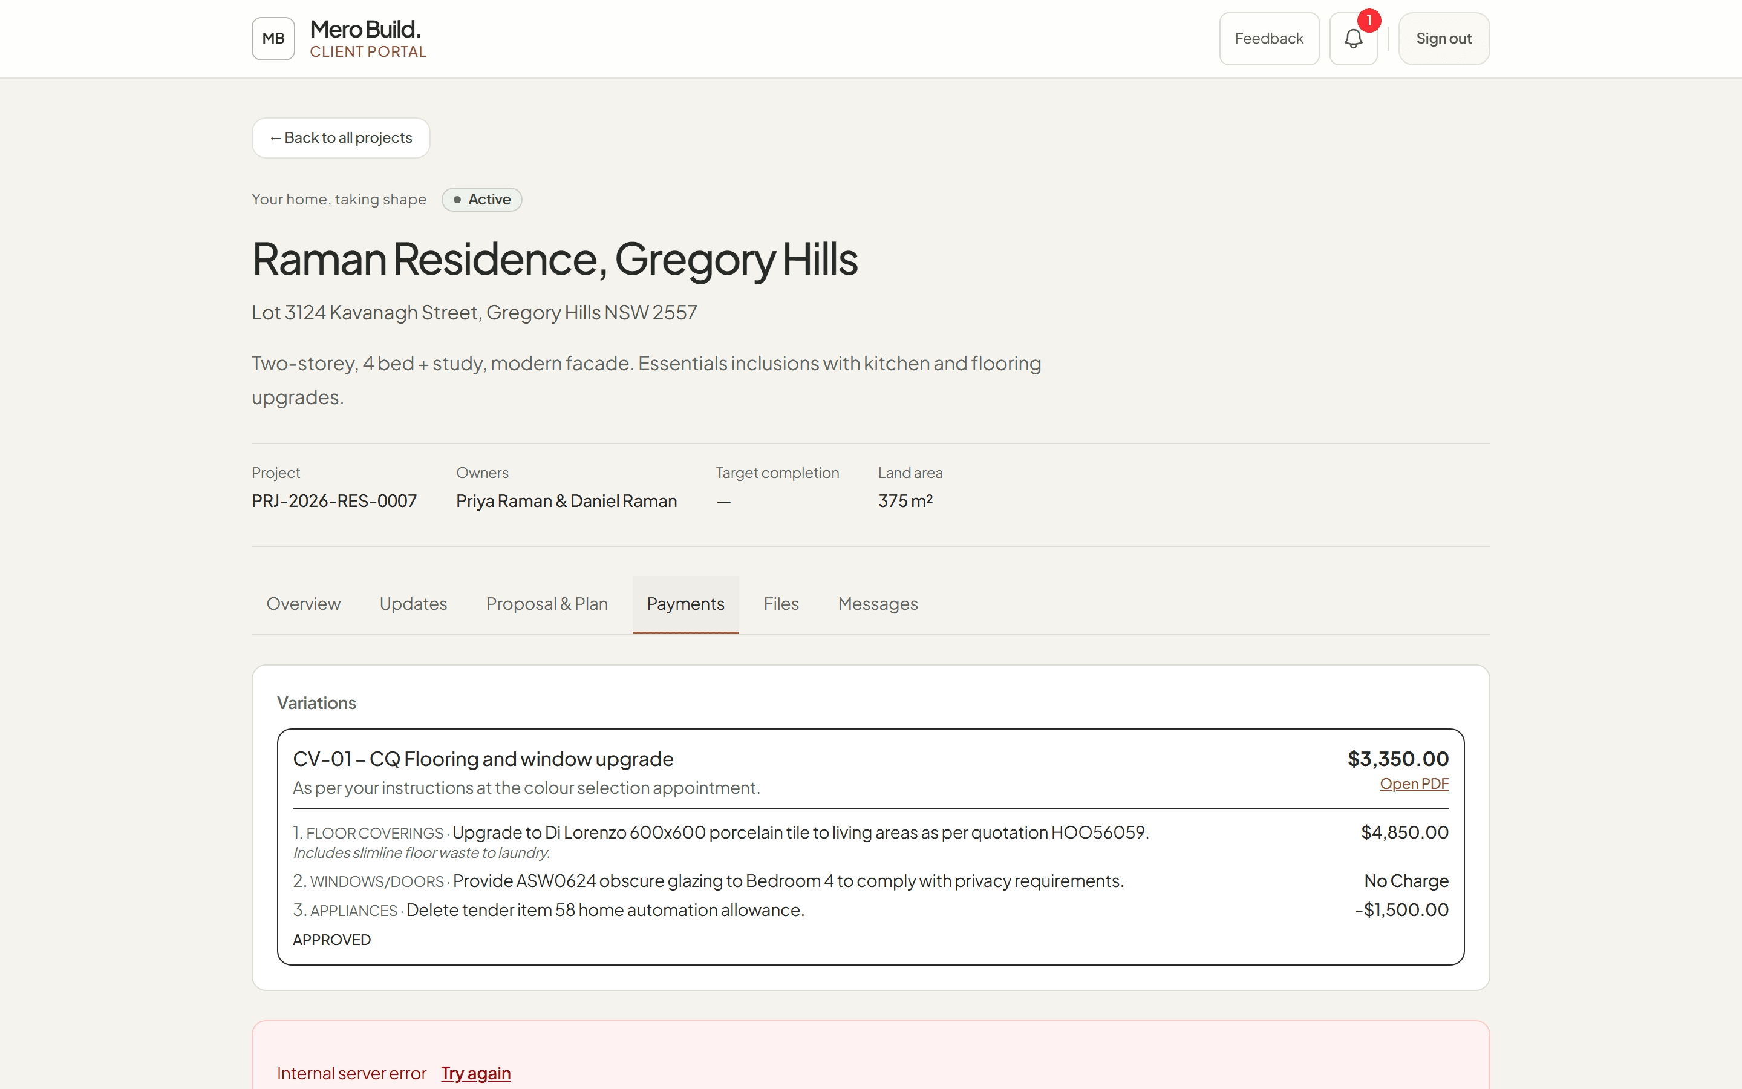Select the project ID PRJ-2026-RES-0007
This screenshot has width=1742, height=1089.
point(334,500)
